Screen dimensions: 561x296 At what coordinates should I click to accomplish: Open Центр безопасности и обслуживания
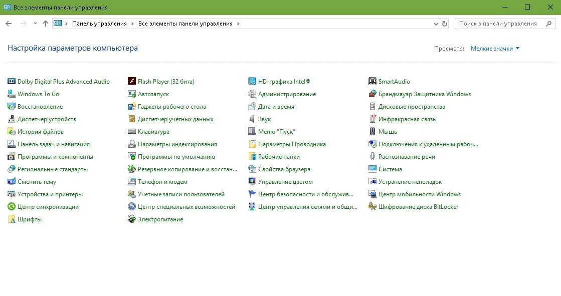[x=305, y=194]
